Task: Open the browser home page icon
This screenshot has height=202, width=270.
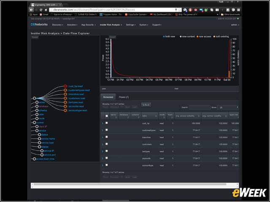Action: click(46, 10)
